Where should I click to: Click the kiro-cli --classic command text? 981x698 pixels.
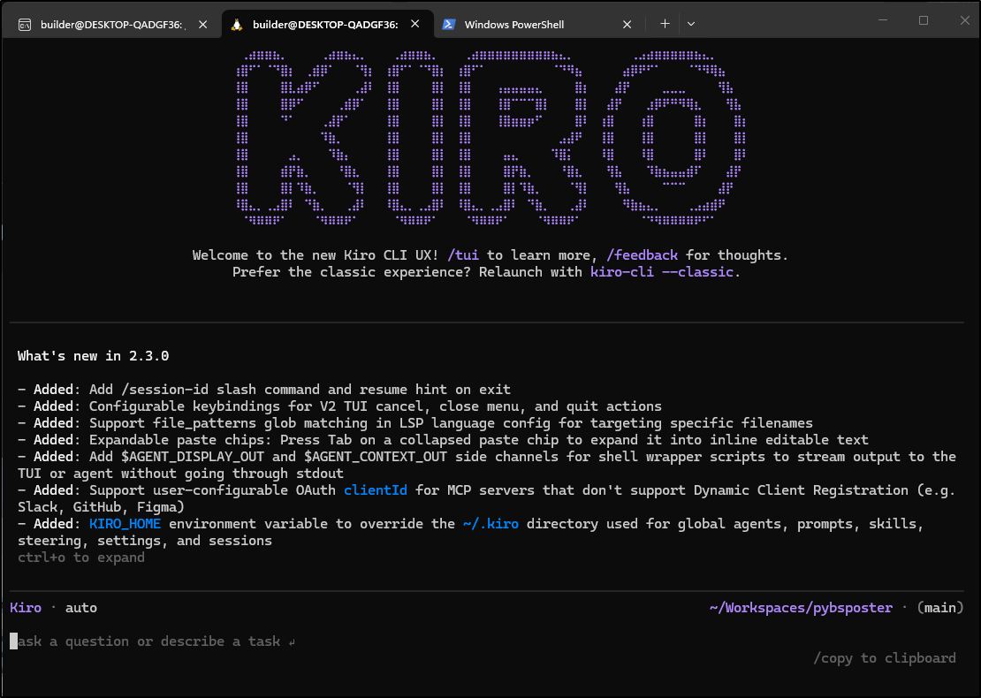[x=662, y=271]
